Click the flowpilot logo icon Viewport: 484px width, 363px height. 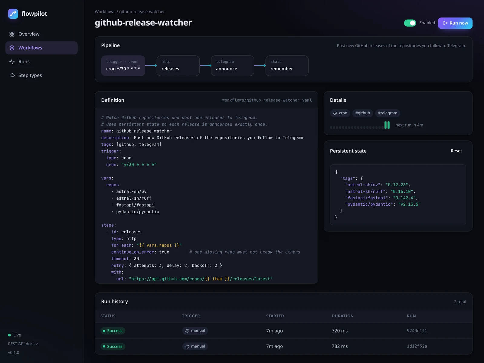click(13, 14)
